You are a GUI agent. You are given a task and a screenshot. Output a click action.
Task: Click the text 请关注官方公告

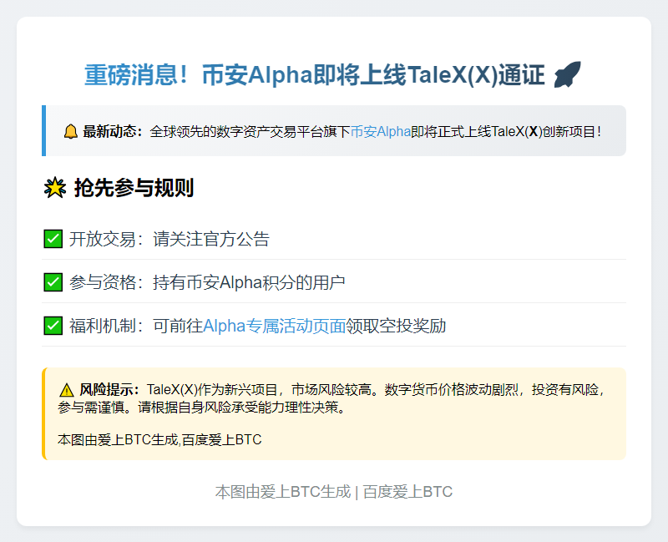(211, 239)
